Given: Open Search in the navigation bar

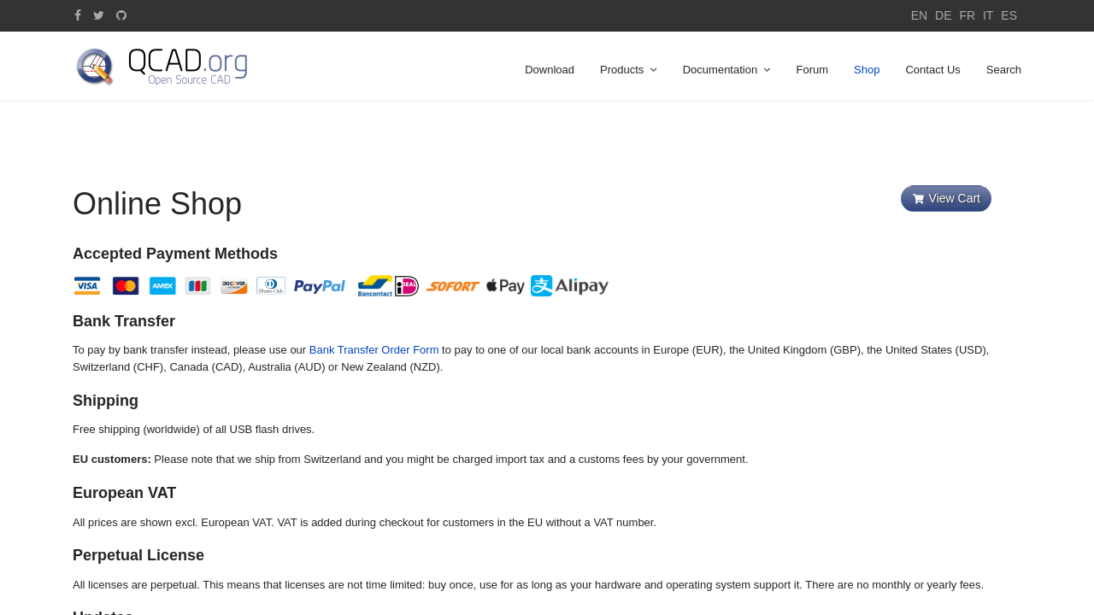Looking at the screenshot, I should (x=1003, y=70).
